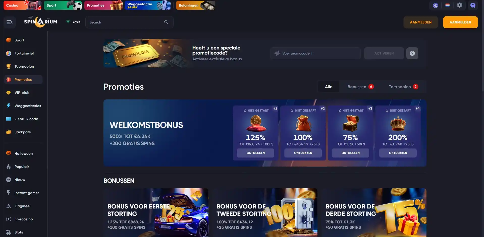Select the Alle filter tab

(x=329, y=87)
